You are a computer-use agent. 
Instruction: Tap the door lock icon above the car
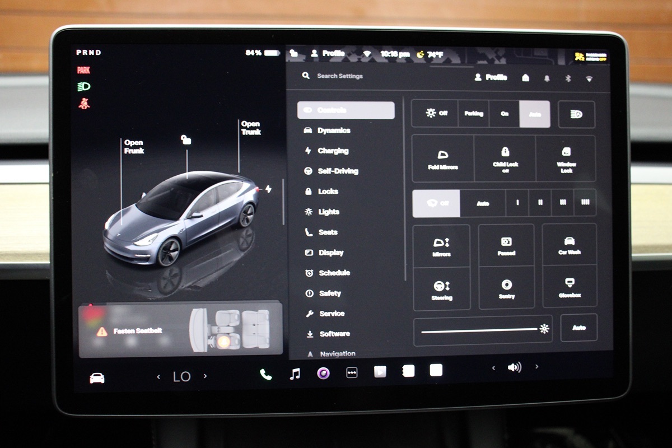186,140
